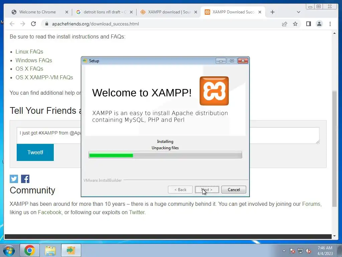Open the OS X XAMPP-VM FAQs link
This screenshot has width=342, height=257.
44,77
